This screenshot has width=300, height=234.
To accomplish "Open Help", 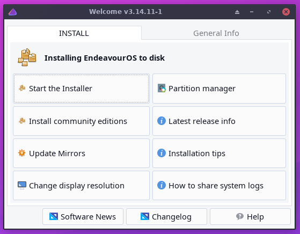I will 250,217.
